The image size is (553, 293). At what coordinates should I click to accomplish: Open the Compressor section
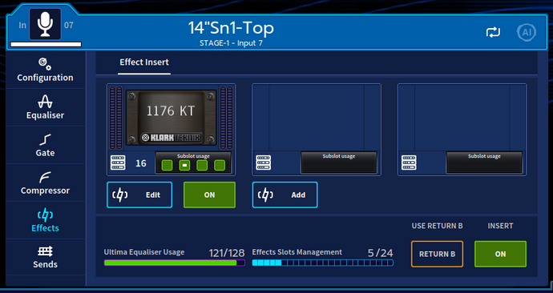click(45, 183)
